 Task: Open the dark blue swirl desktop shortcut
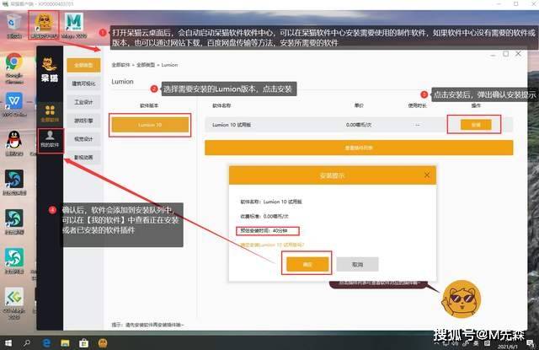click(14, 182)
